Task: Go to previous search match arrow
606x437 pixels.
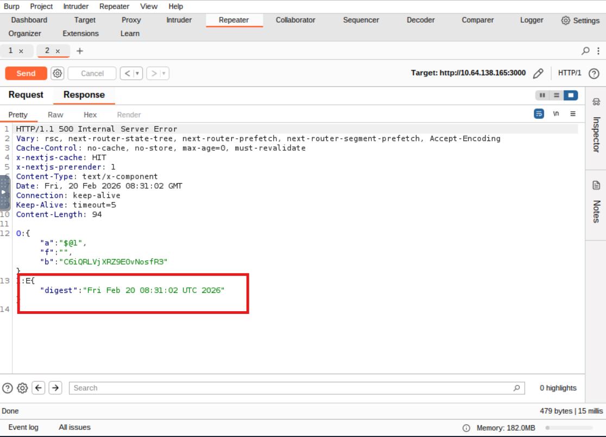Action: coord(39,388)
